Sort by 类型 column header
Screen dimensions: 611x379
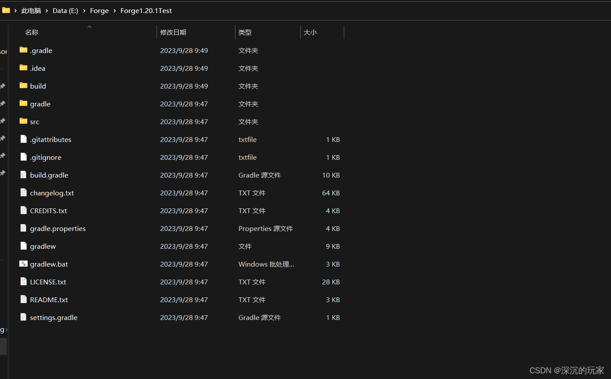click(x=245, y=33)
